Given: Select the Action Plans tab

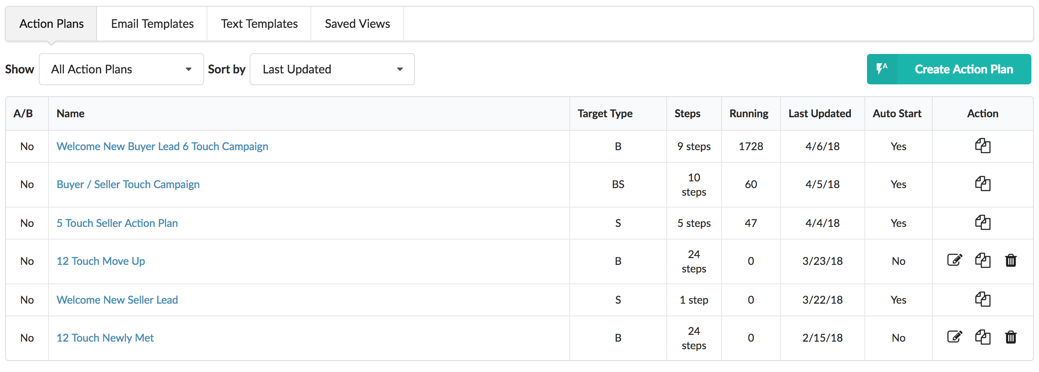Looking at the screenshot, I should [51, 24].
